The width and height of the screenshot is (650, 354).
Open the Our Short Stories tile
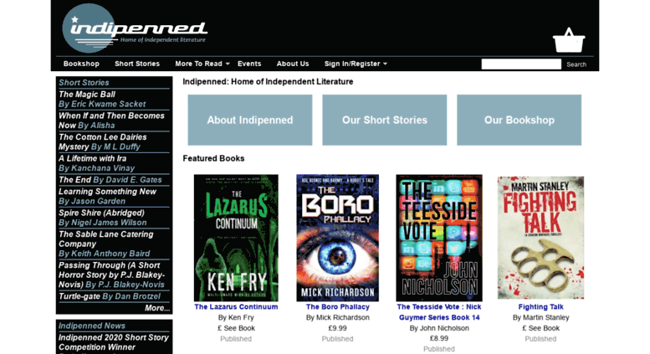point(385,120)
